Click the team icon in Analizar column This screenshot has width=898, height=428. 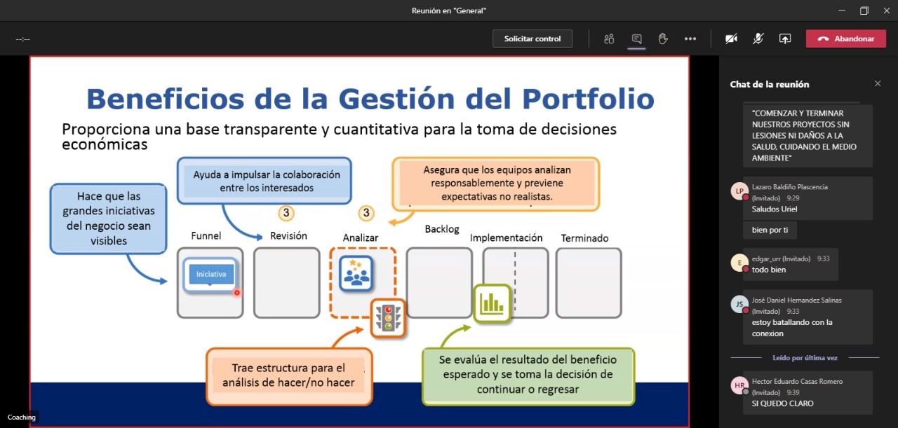[357, 274]
